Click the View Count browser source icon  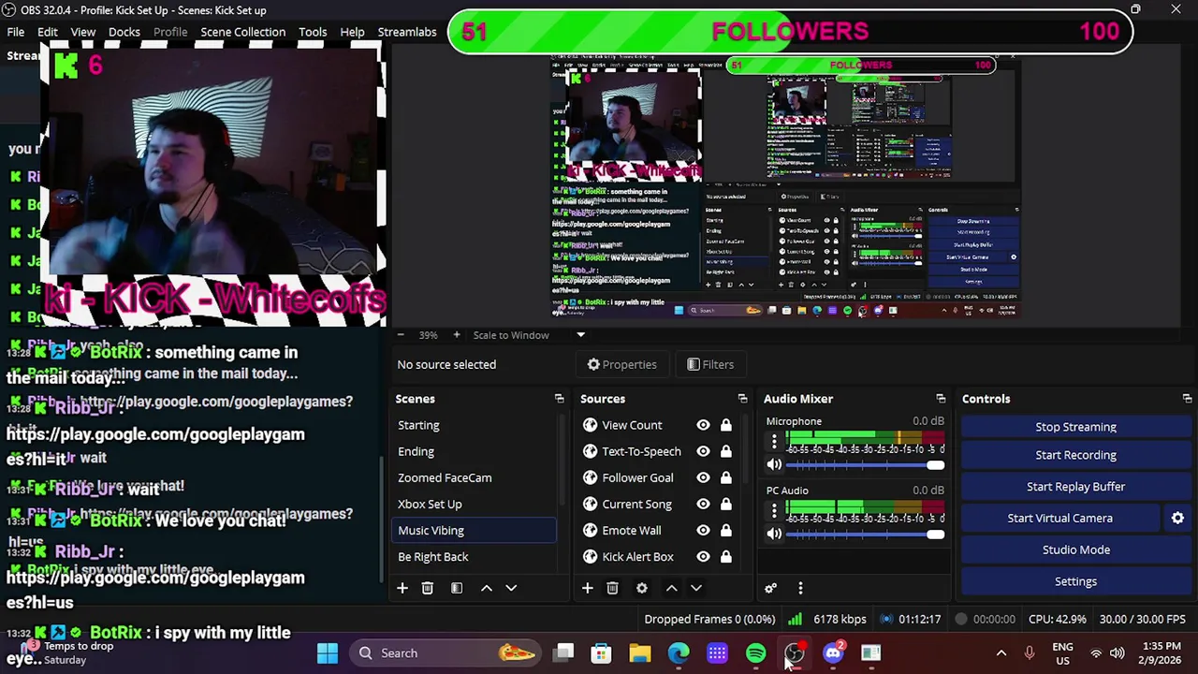tap(590, 425)
